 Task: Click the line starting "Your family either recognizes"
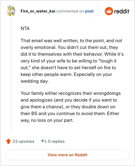[71, 93]
